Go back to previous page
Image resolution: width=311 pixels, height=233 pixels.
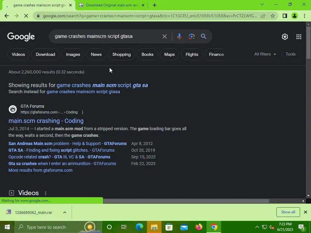pyautogui.click(x=7, y=16)
